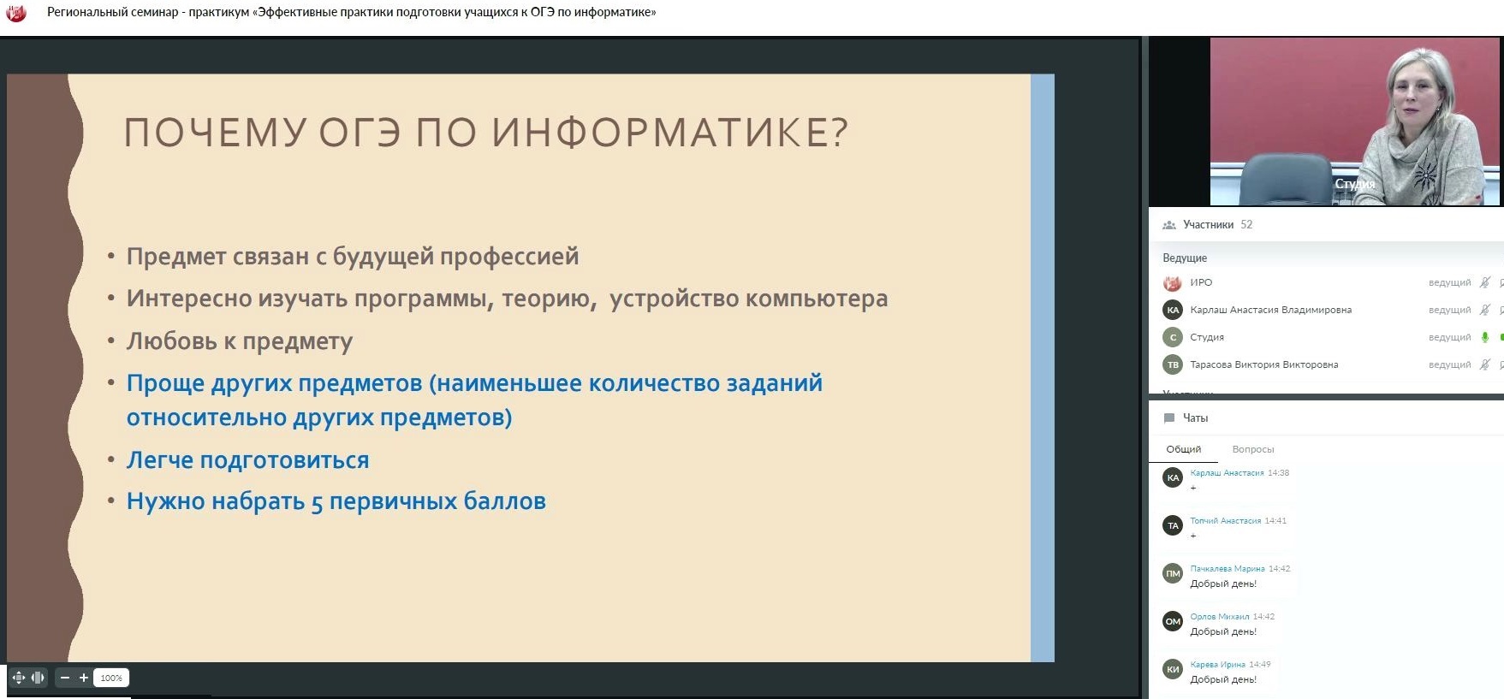This screenshot has width=1504, height=699.
Task: Click the webinar logo in the header
Action: click(16, 13)
